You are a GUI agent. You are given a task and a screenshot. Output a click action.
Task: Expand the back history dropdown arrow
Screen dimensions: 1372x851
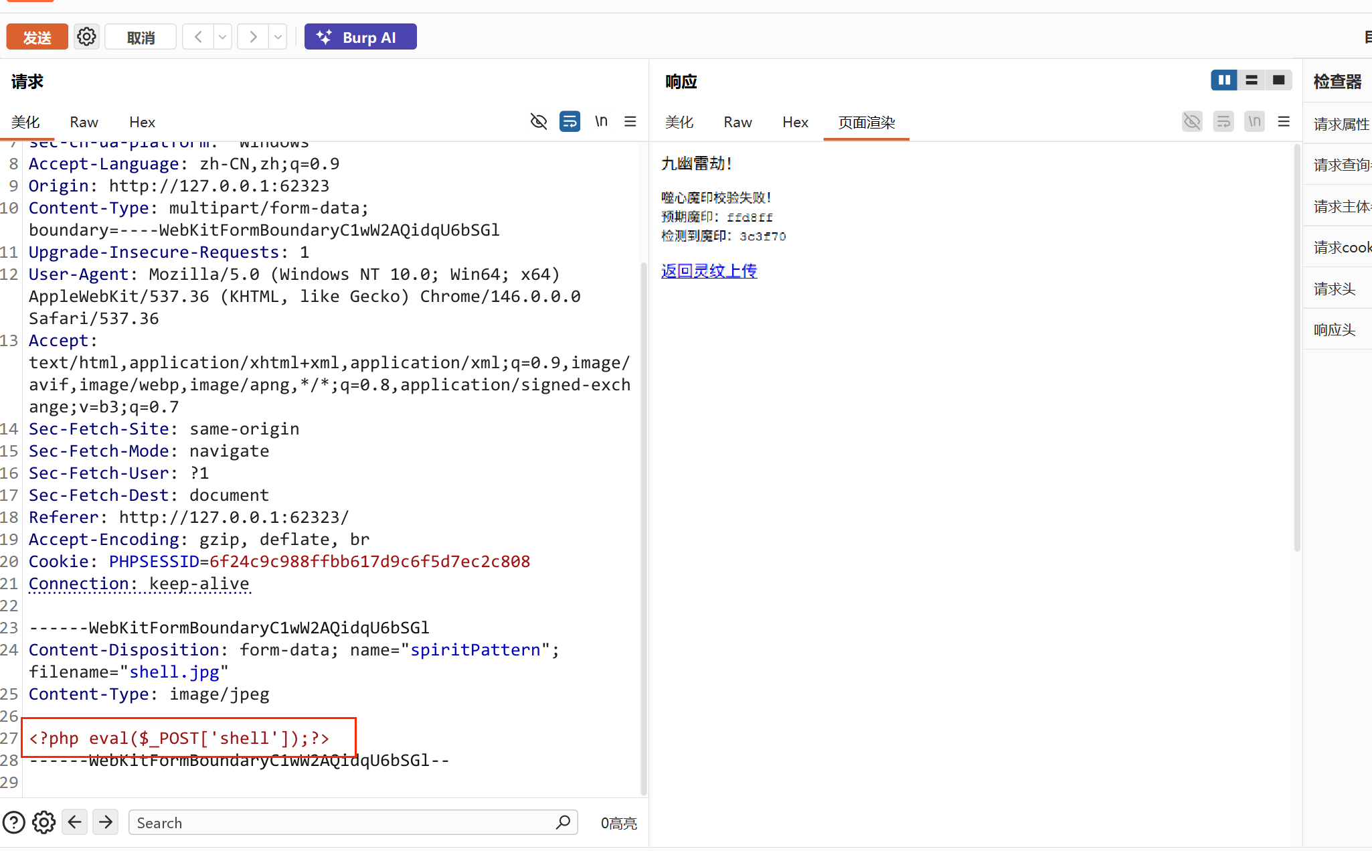[223, 37]
